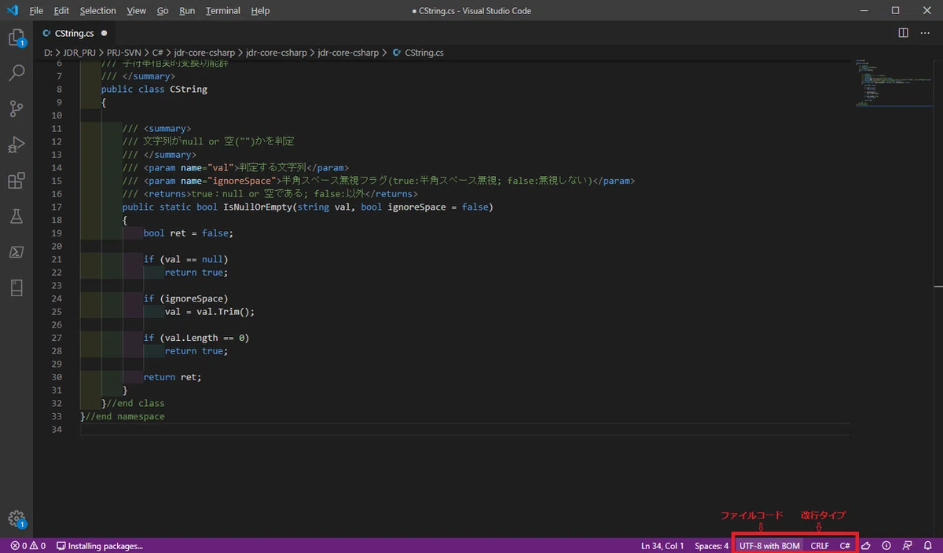This screenshot has height=553, width=943.
Task: Open the Explorer view in activity bar
Action: coord(17,38)
